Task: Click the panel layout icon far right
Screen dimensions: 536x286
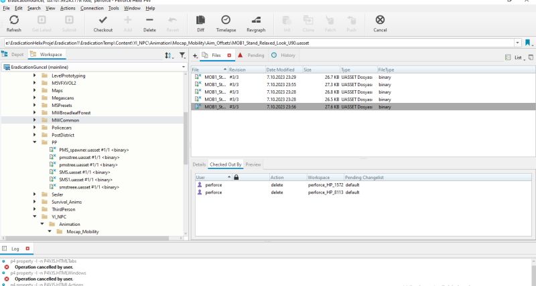Action: click(x=531, y=57)
